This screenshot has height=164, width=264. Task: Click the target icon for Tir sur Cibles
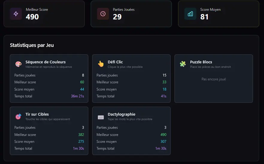[19, 117]
